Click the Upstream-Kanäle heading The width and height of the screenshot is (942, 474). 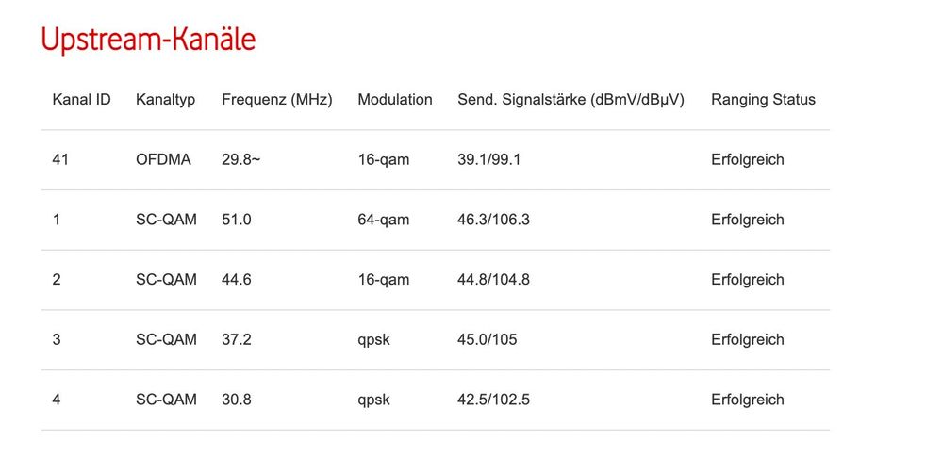(148, 40)
